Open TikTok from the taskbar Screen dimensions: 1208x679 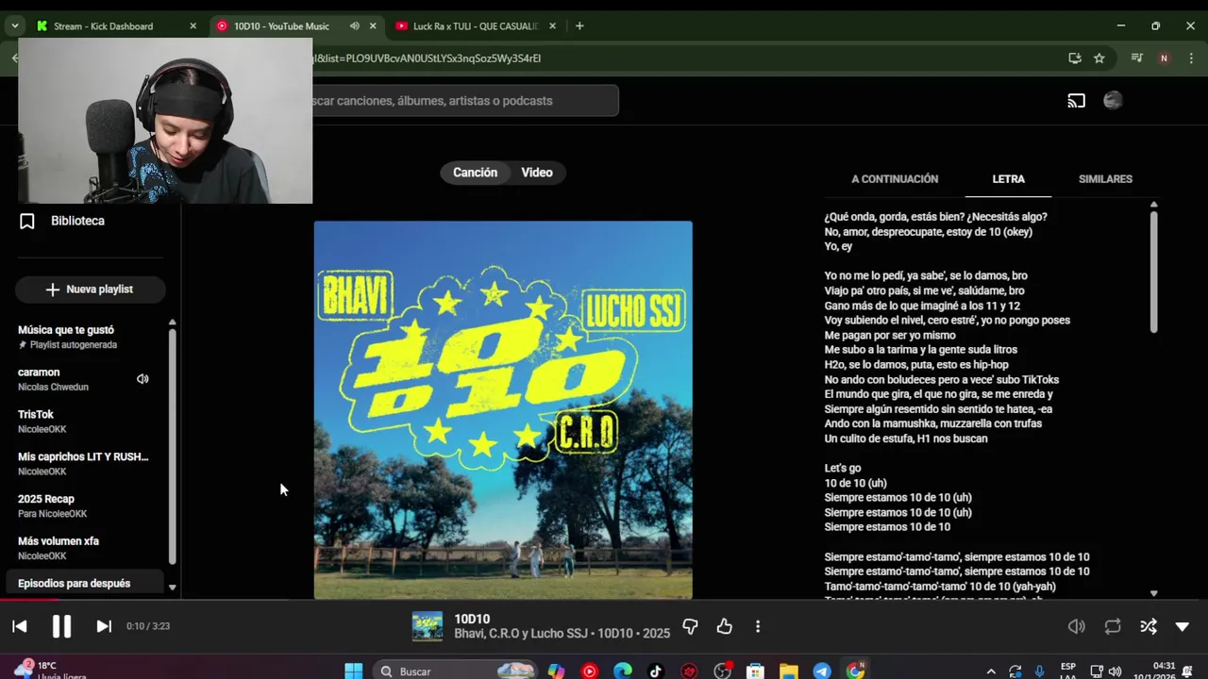[656, 671]
